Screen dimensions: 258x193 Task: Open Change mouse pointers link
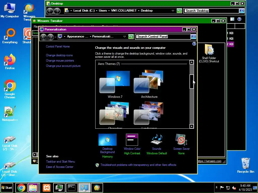coord(60,61)
